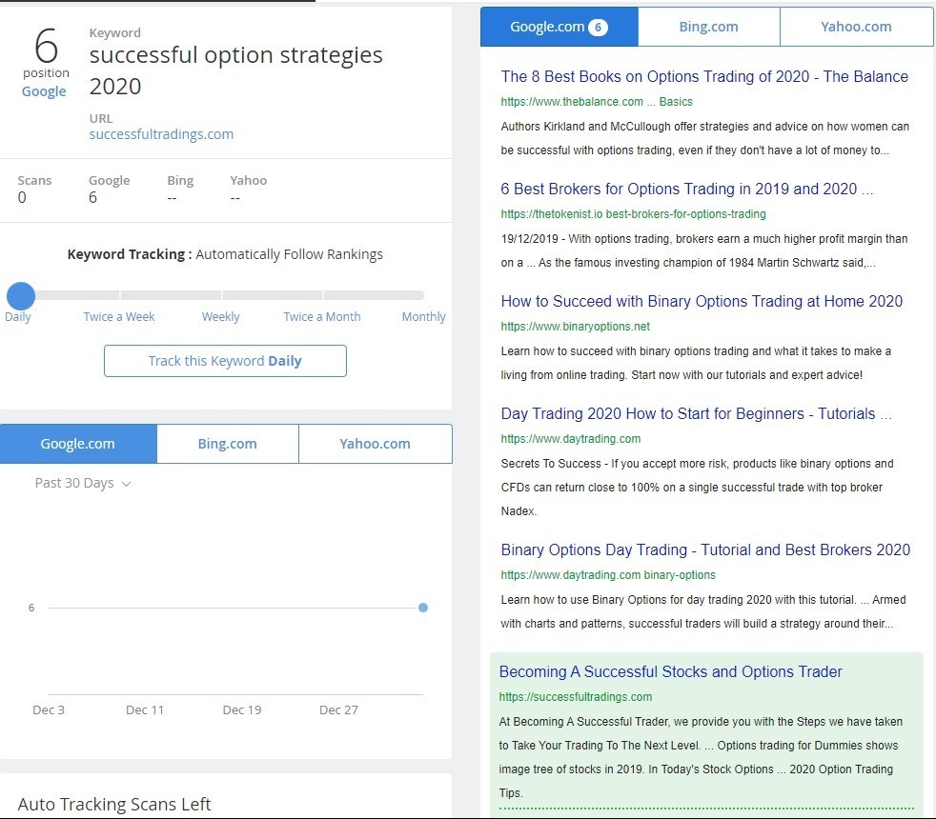Click 'Dec 11' chart axis label
Screen dimensions: 936x819
(145, 709)
